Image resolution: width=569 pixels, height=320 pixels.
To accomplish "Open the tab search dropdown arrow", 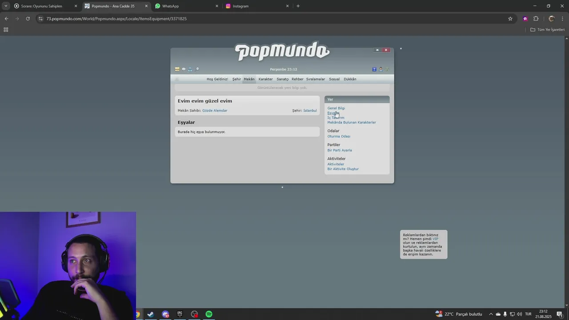I will [5, 6].
